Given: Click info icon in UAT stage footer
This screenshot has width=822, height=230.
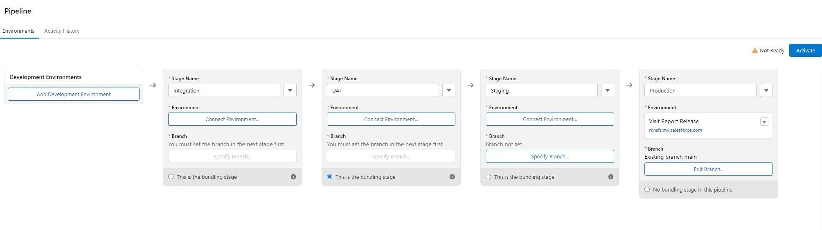Looking at the screenshot, I should click(452, 177).
